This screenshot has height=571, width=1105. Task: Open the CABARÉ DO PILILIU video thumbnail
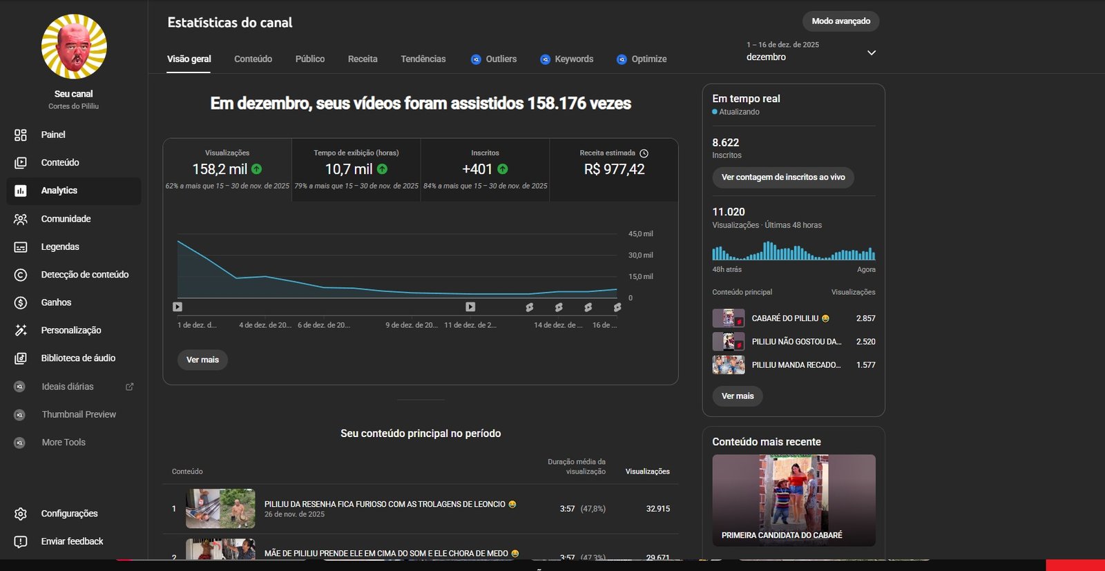click(x=728, y=318)
